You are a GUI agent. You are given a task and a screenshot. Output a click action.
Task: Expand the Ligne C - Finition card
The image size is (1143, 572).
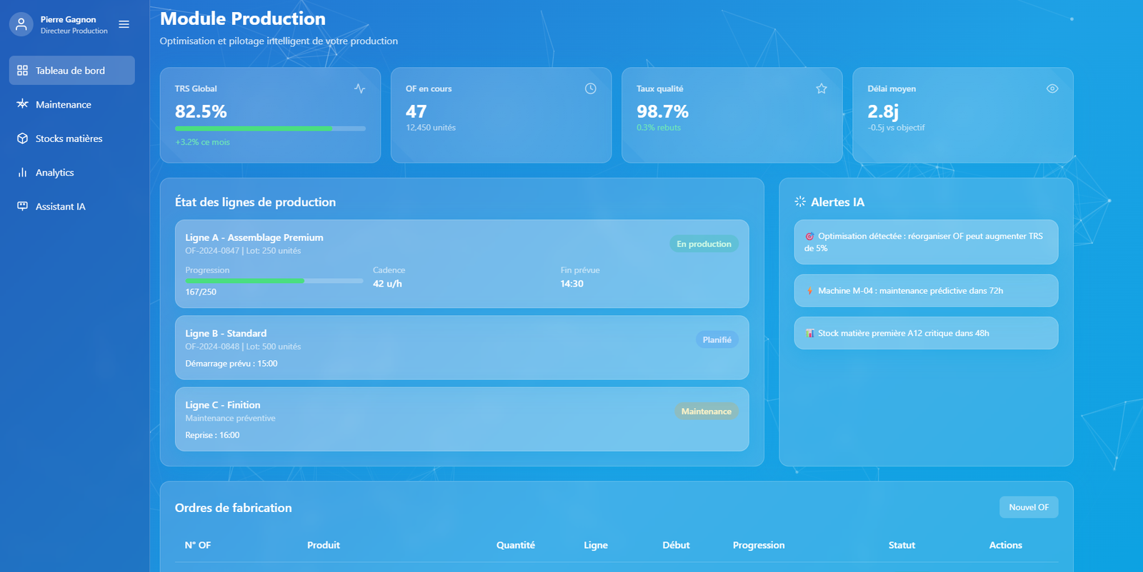point(461,419)
